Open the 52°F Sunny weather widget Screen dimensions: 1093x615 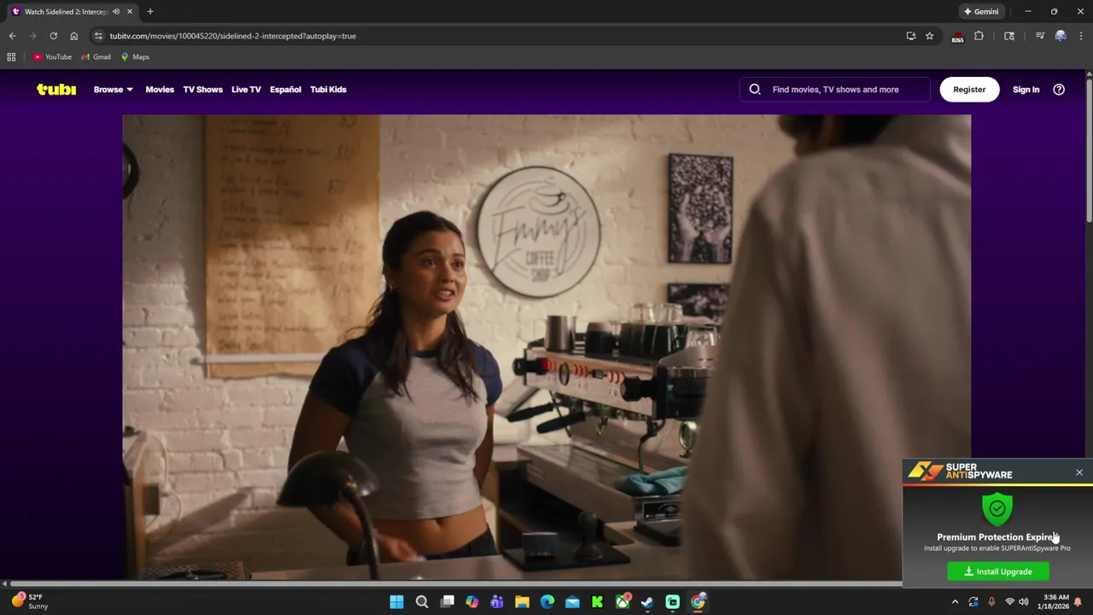click(x=29, y=601)
